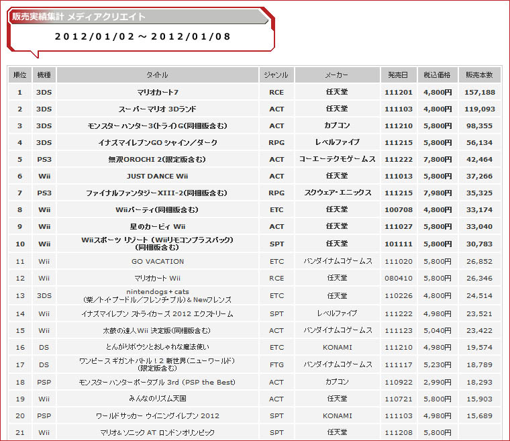Click genre RCE in マリオカート7 row
Image resolution: width=510 pixels, height=441 pixels.
pyautogui.click(x=276, y=93)
